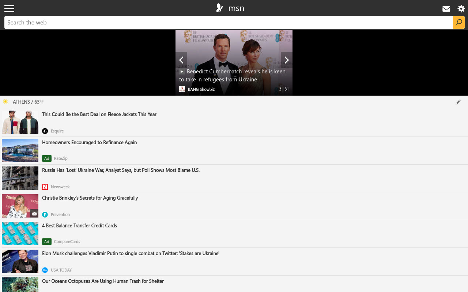Click the Prevention source logo
This screenshot has height=292, width=468.
tap(45, 215)
